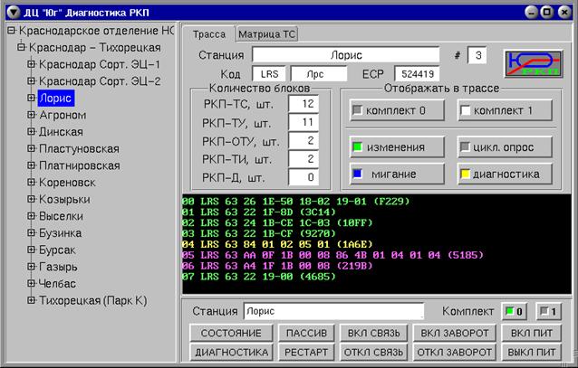Click the ВКЛ ЗАВОРОТ button
Viewport: 578px width, 368px height.
click(455, 333)
